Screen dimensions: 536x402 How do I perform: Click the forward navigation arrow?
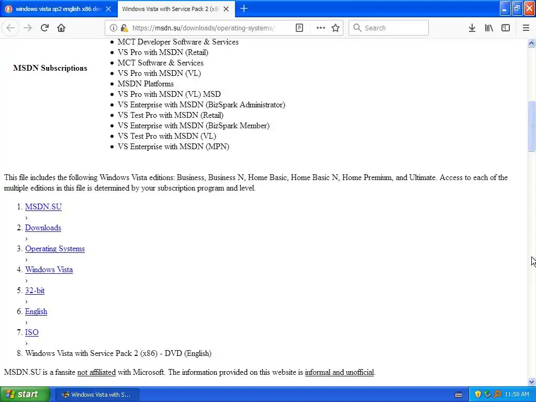click(x=28, y=28)
